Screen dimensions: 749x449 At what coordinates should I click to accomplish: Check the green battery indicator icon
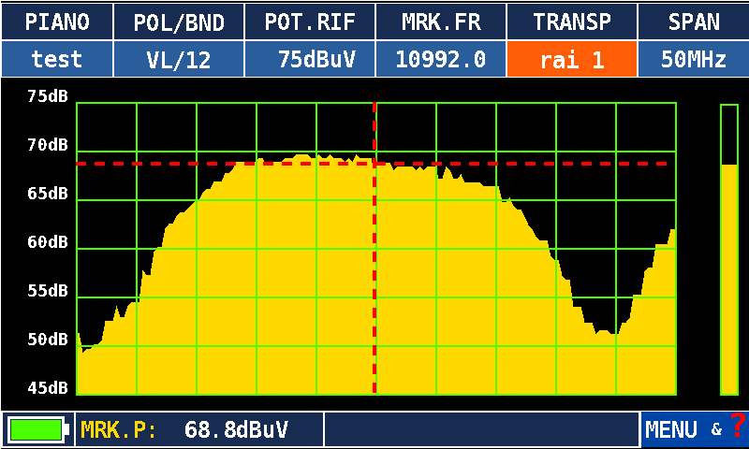click(x=37, y=429)
